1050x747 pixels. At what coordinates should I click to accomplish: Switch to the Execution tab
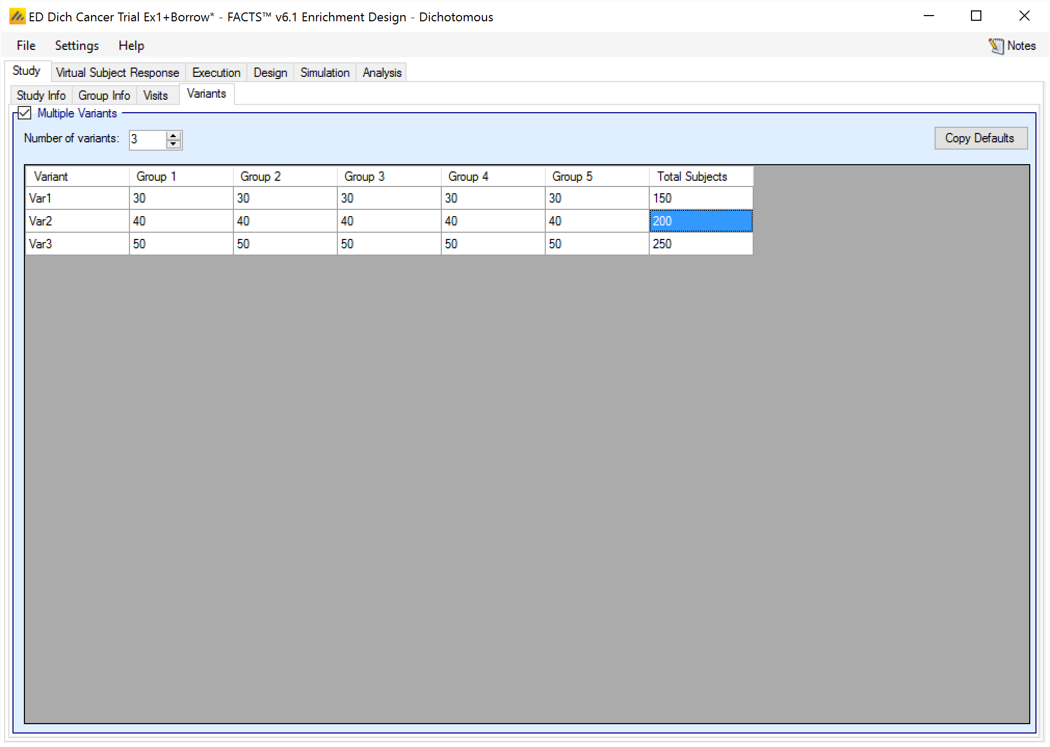[216, 73]
